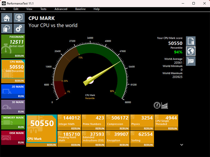Open the Baseline menu
The height and width of the screenshot is (157, 210).
[80, 9]
